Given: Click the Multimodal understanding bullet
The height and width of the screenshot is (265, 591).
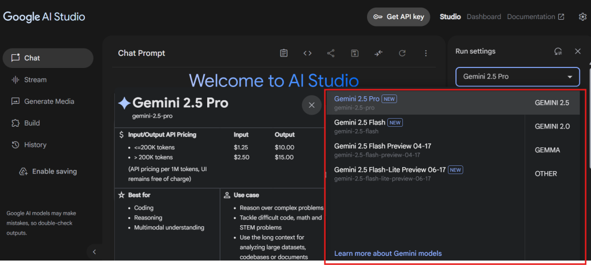Looking at the screenshot, I should [169, 228].
